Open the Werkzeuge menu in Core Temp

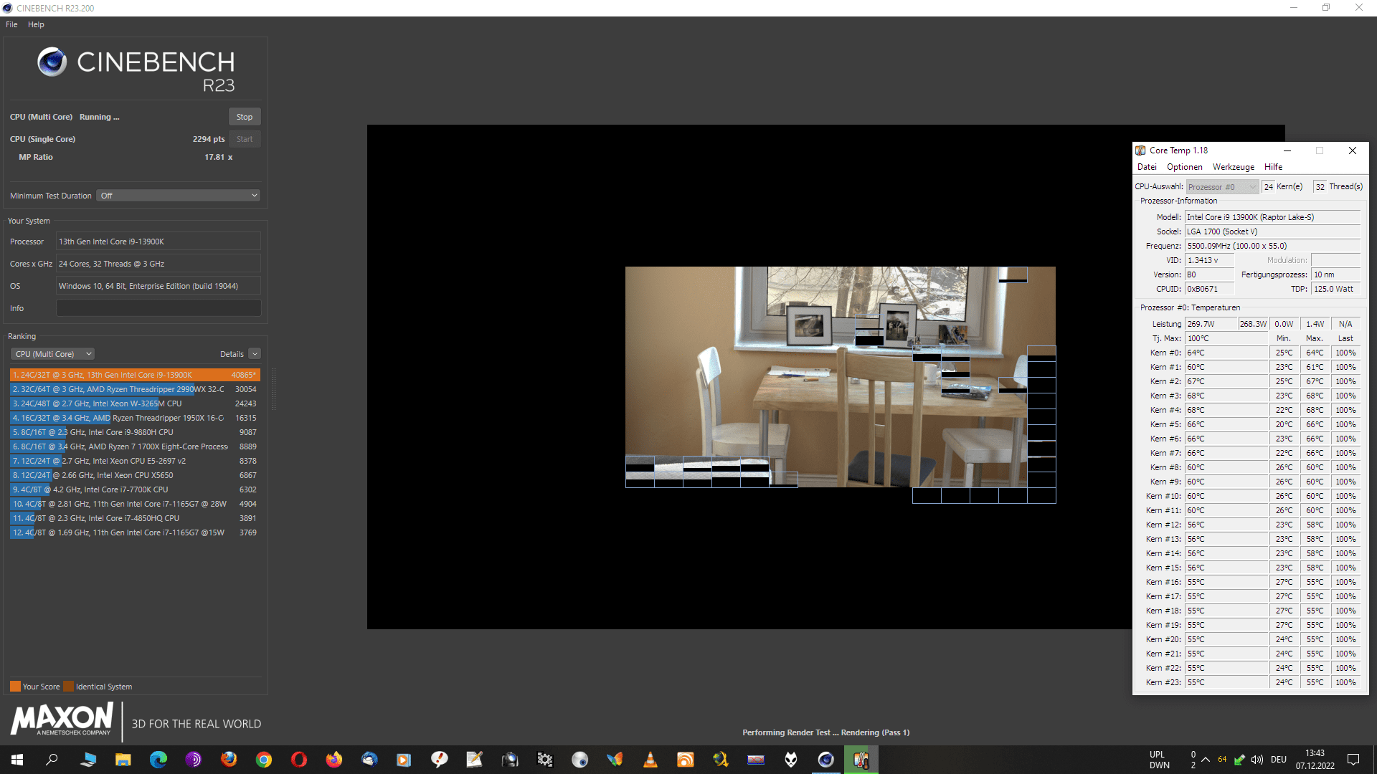pos(1234,167)
